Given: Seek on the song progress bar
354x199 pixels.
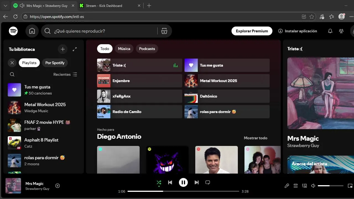Looking at the screenshot, I should point(183,191).
